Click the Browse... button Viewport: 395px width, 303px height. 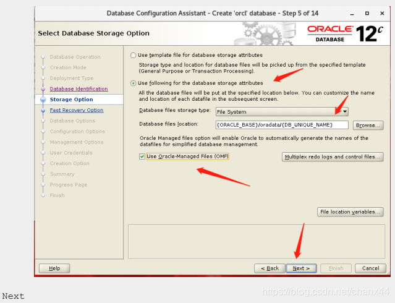coord(368,126)
